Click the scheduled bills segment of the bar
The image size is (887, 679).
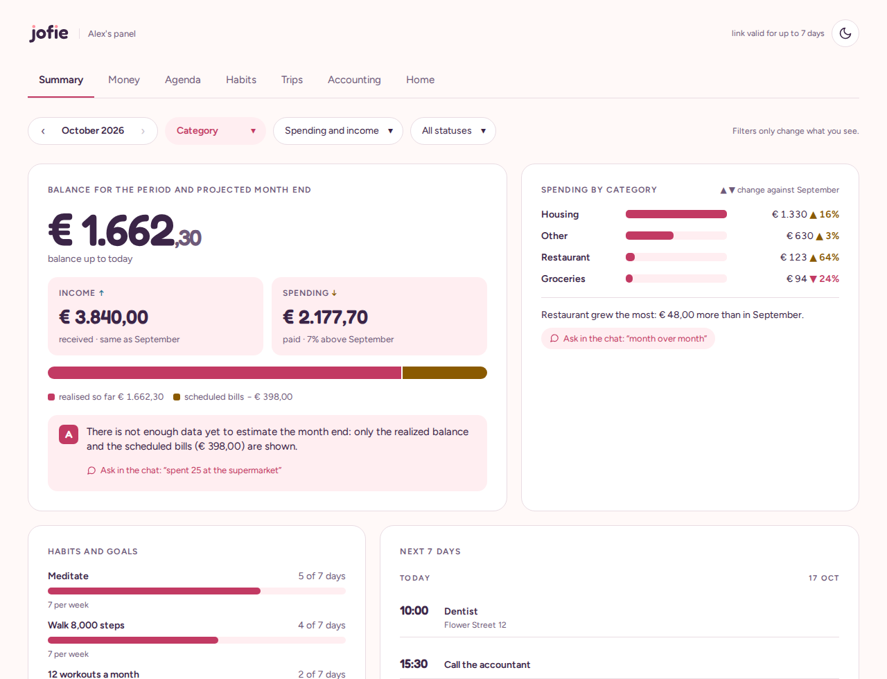pyautogui.click(x=445, y=373)
